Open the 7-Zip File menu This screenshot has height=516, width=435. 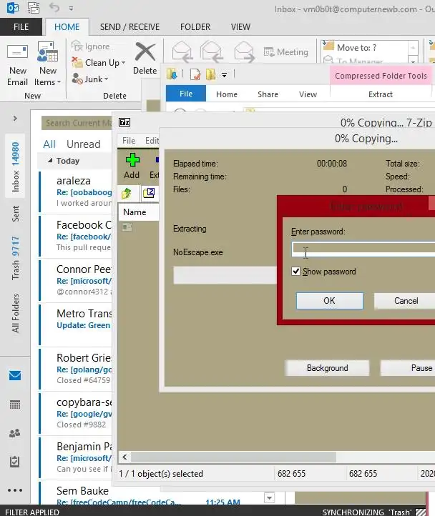[x=129, y=141]
